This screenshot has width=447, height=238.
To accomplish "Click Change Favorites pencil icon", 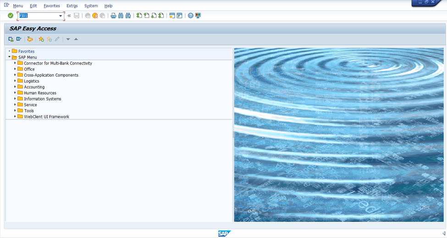I will coord(57,39).
